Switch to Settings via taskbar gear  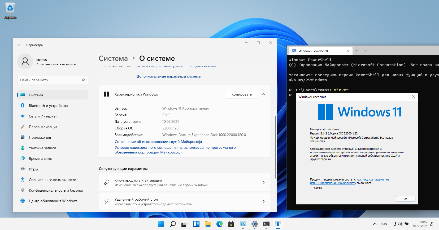pyautogui.click(x=255, y=224)
